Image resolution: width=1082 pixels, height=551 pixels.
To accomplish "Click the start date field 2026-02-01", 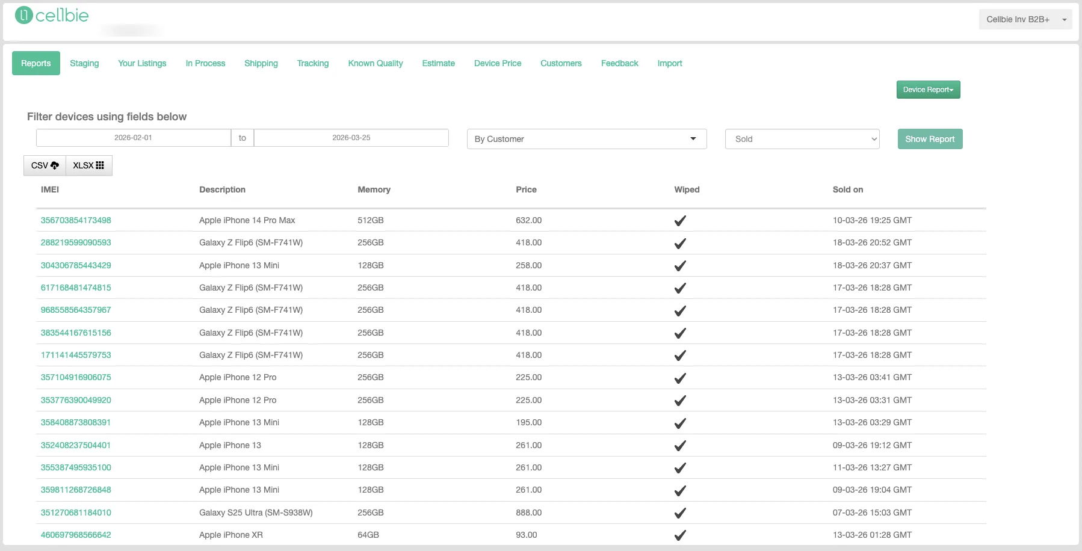I will point(134,138).
